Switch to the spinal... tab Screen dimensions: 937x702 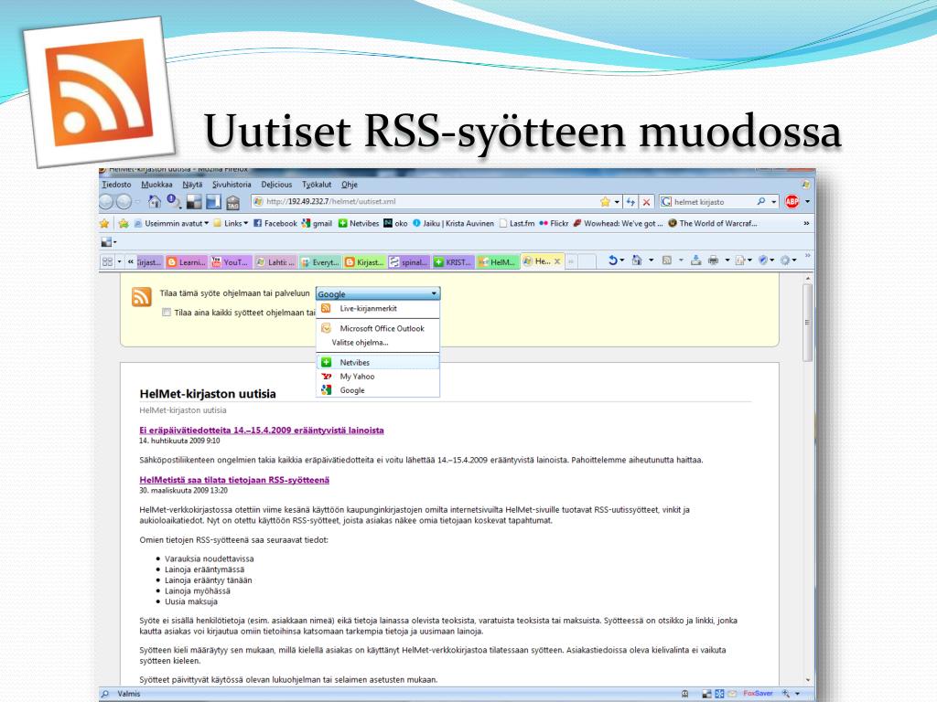[x=409, y=261]
